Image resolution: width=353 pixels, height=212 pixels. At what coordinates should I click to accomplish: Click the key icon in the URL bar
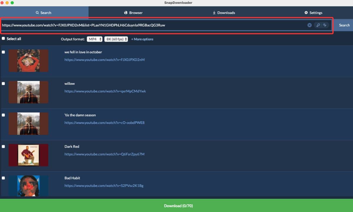tap(318, 25)
